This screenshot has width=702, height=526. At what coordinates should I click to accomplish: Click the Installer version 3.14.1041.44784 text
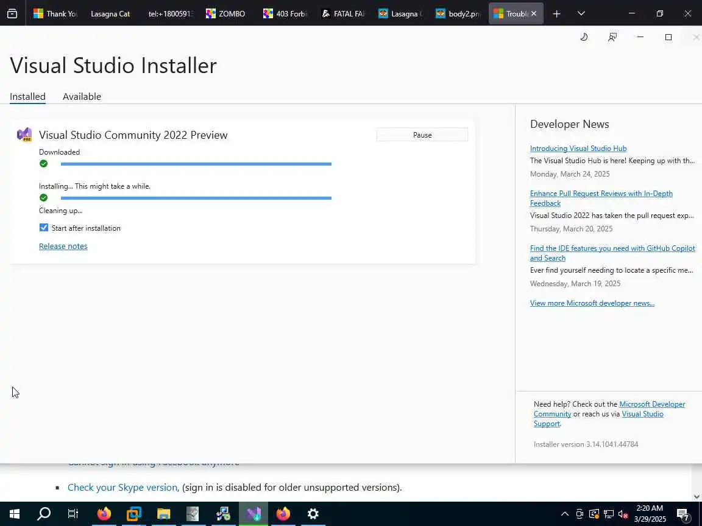pos(586,444)
